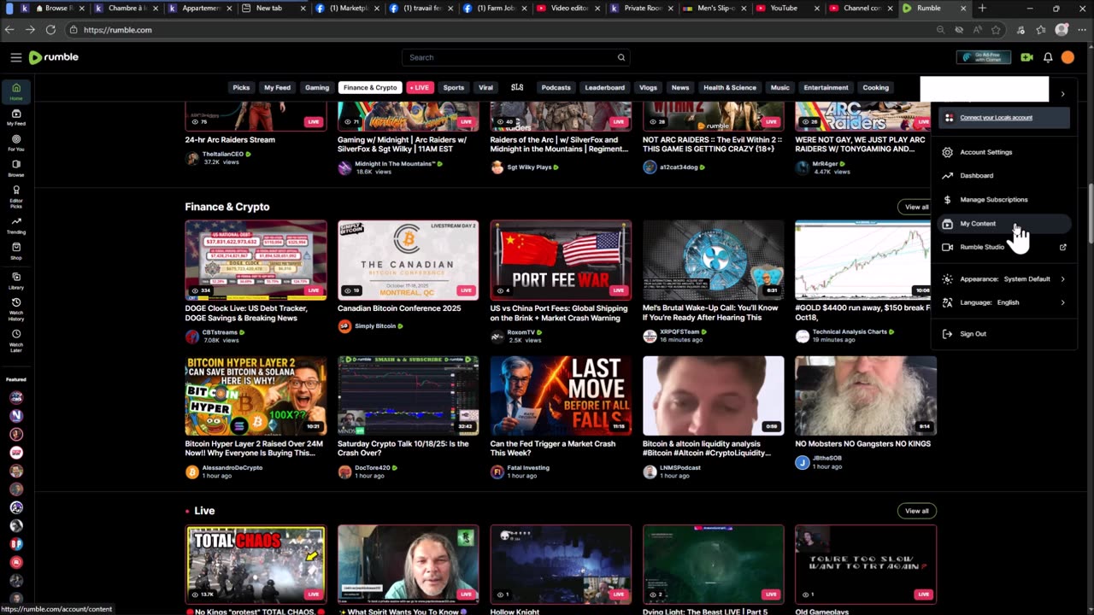Viewport: 1094px width, 615px height.
Task: Open Watch History in the left sidebar
Action: (15, 309)
